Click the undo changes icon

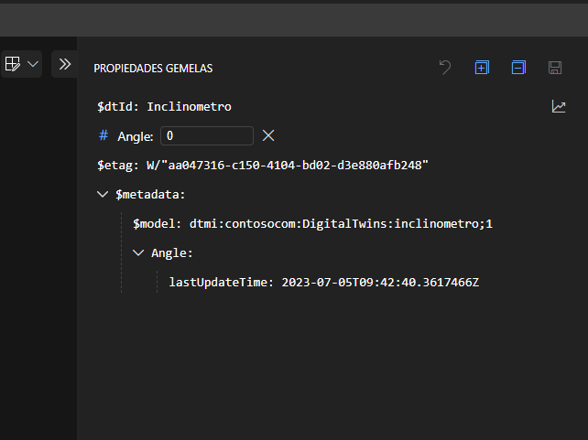(445, 68)
